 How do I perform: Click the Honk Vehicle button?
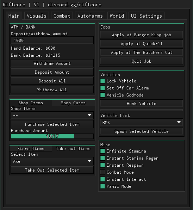pyautogui.click(x=142, y=103)
